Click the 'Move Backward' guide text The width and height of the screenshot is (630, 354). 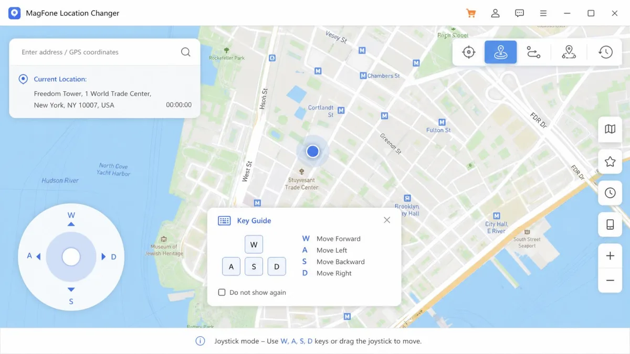341,262
